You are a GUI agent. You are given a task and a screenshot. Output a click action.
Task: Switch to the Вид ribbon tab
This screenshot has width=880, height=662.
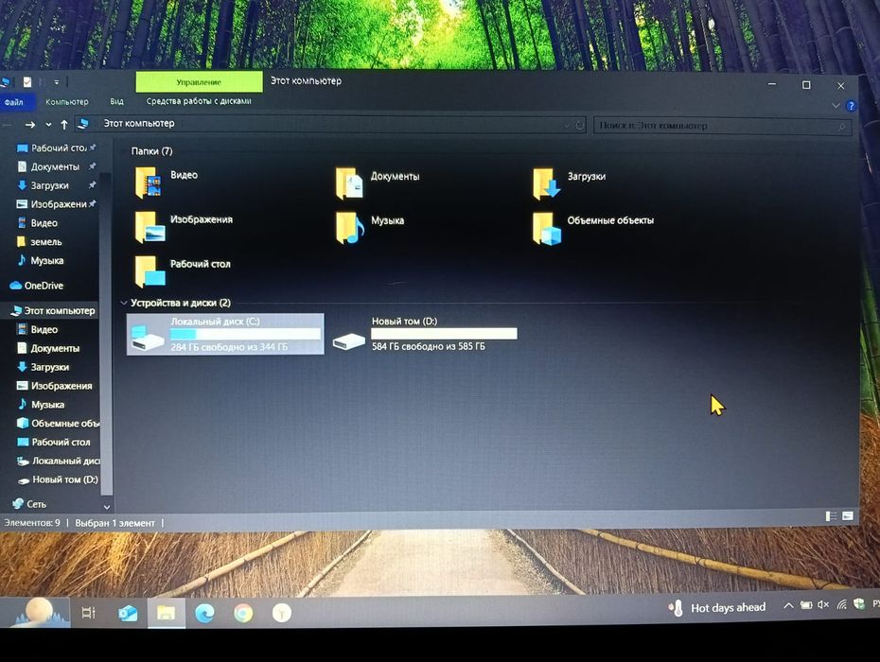pyautogui.click(x=116, y=101)
